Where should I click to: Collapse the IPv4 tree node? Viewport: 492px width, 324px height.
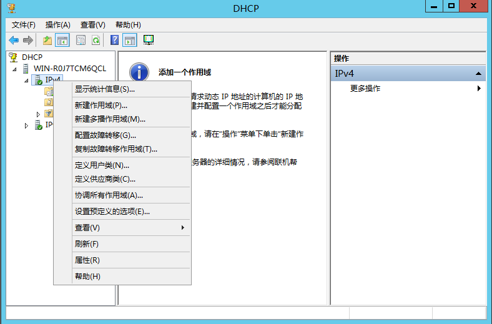pyautogui.click(x=26, y=81)
